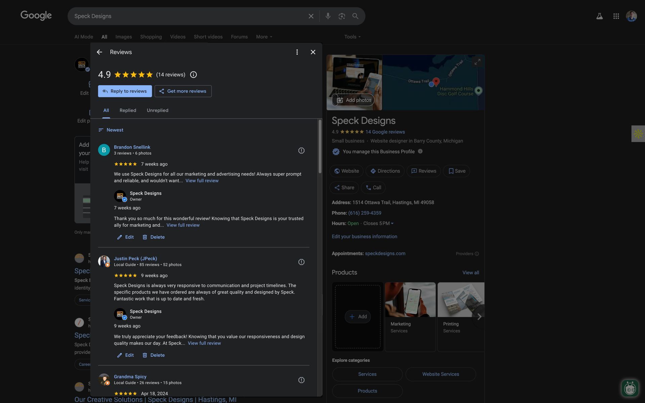Switch to the All reviews tab
The height and width of the screenshot is (403, 645).
106,110
